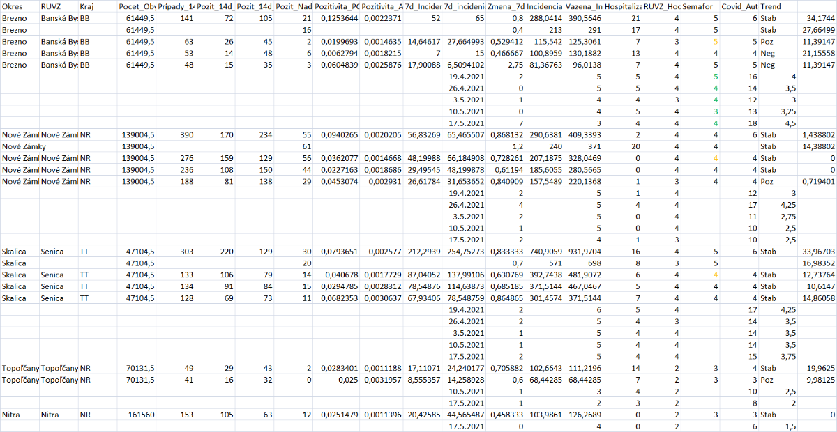The width and height of the screenshot is (837, 432).
Task: Select the Incidencia column header cell
Action: coord(545,6)
